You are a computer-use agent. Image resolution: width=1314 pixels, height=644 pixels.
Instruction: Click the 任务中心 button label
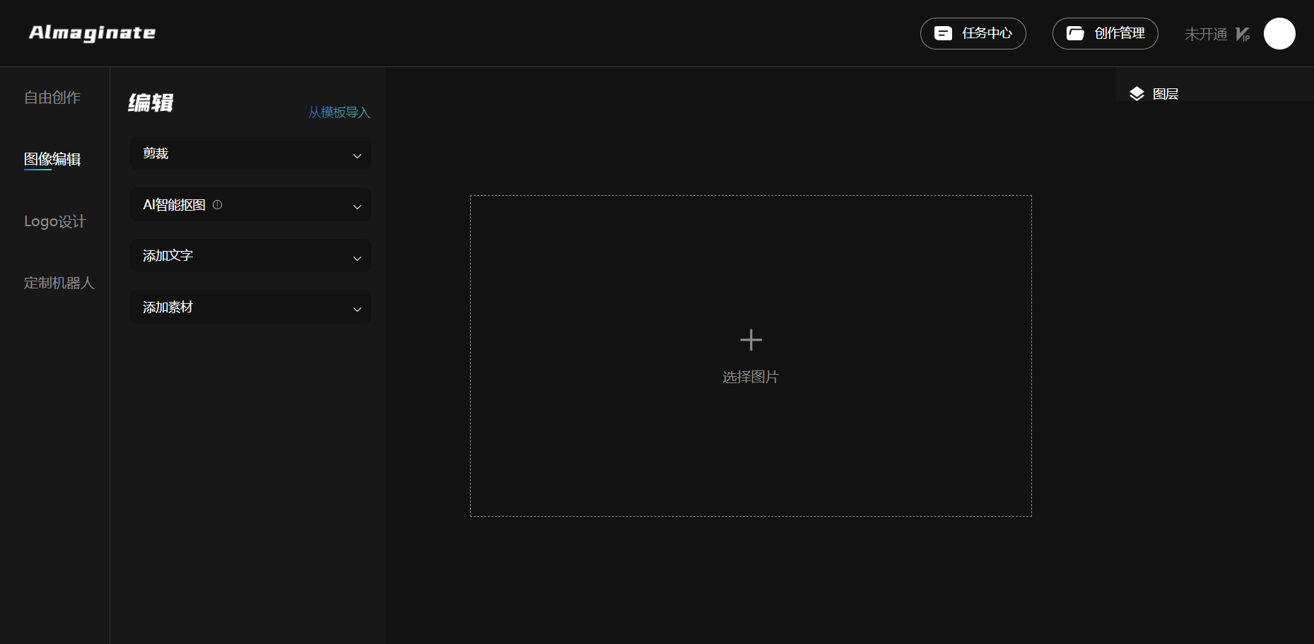click(x=987, y=33)
